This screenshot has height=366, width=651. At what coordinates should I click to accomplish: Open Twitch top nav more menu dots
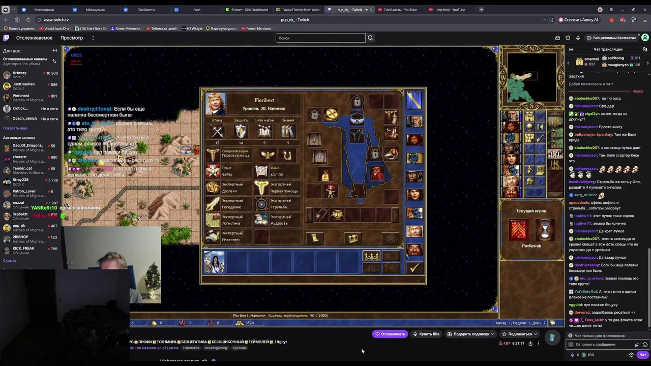pyautogui.click(x=93, y=38)
